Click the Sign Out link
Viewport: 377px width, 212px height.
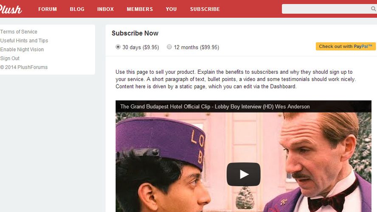point(10,59)
